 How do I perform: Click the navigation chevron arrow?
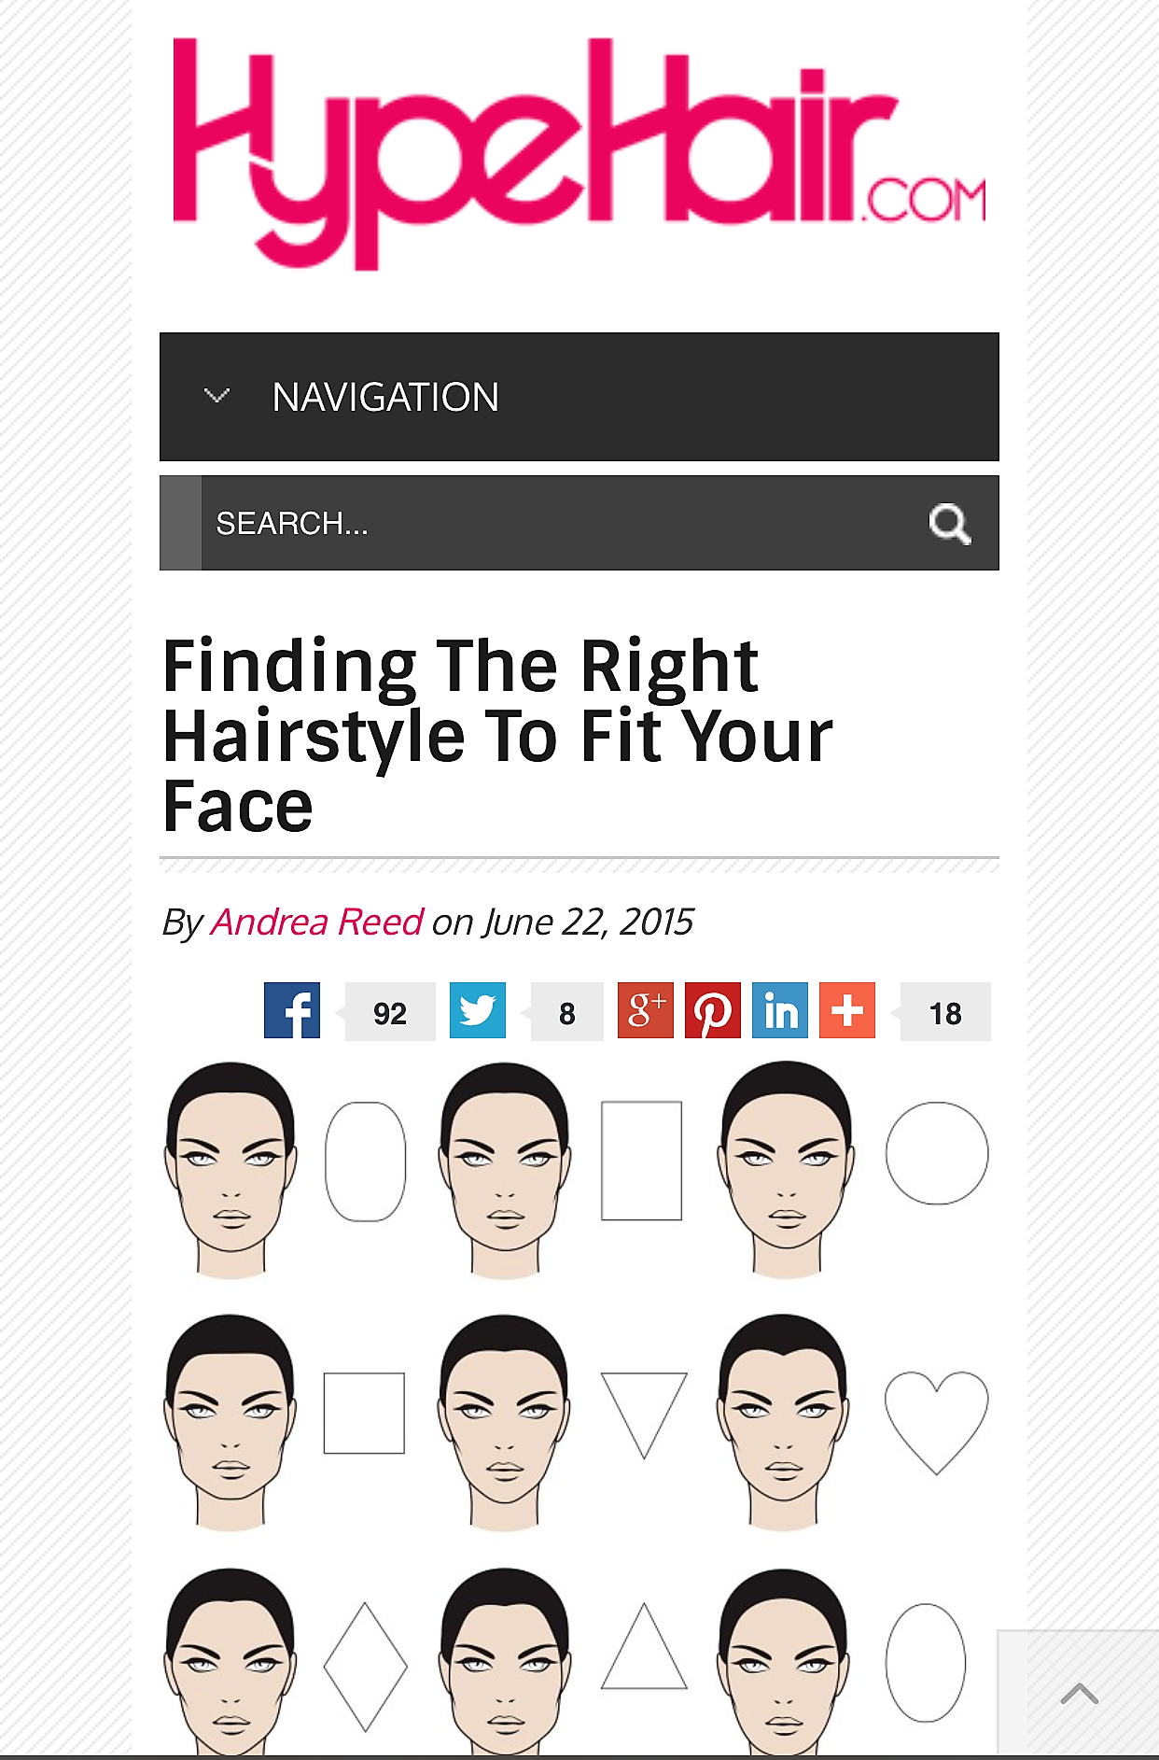(216, 396)
